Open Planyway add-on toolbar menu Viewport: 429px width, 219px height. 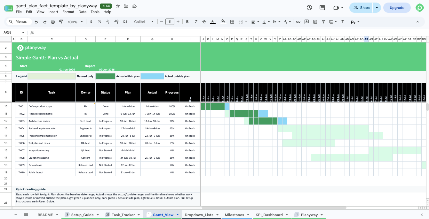tap(355, 22)
